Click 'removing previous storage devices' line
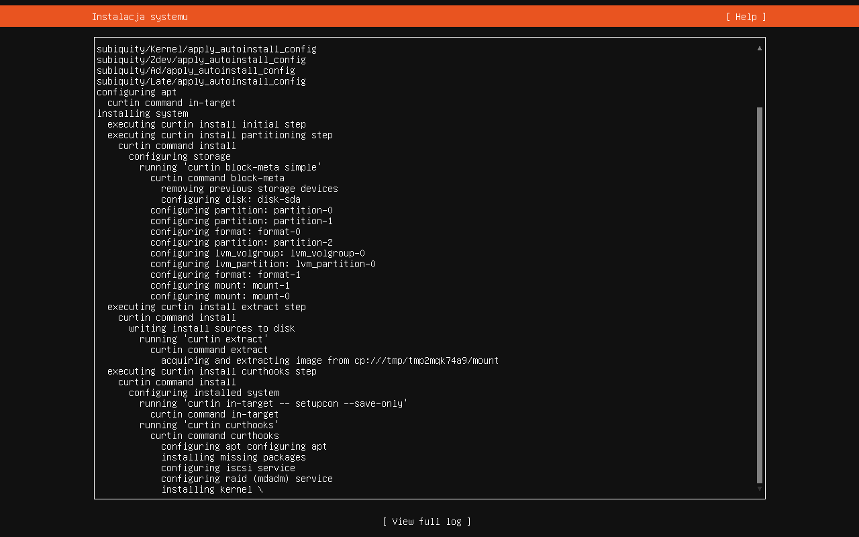 coord(250,189)
